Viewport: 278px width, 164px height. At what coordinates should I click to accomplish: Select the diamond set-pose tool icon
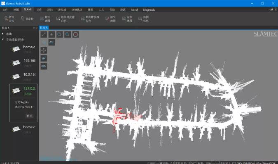coord(51,34)
